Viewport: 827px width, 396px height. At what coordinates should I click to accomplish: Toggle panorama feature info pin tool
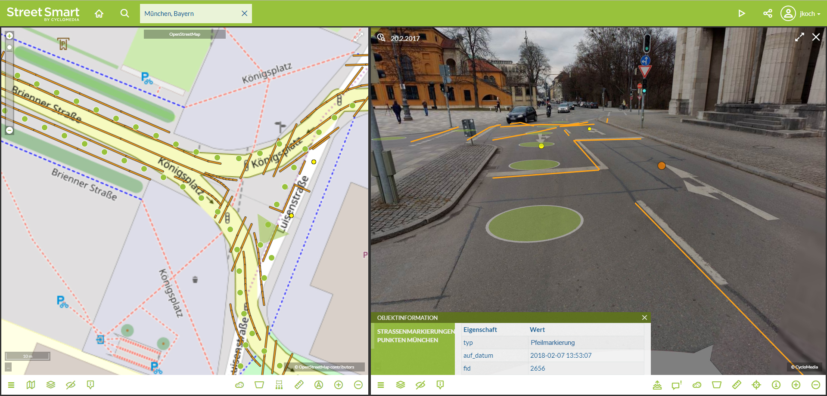pyautogui.click(x=440, y=385)
